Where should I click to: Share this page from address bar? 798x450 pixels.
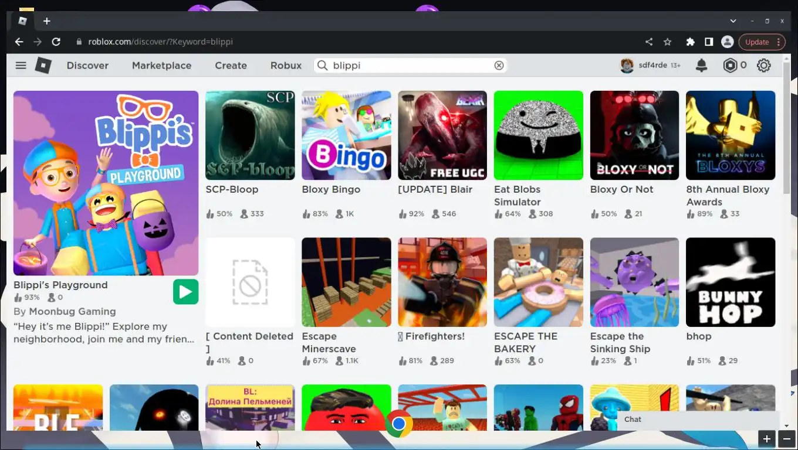pyautogui.click(x=648, y=42)
